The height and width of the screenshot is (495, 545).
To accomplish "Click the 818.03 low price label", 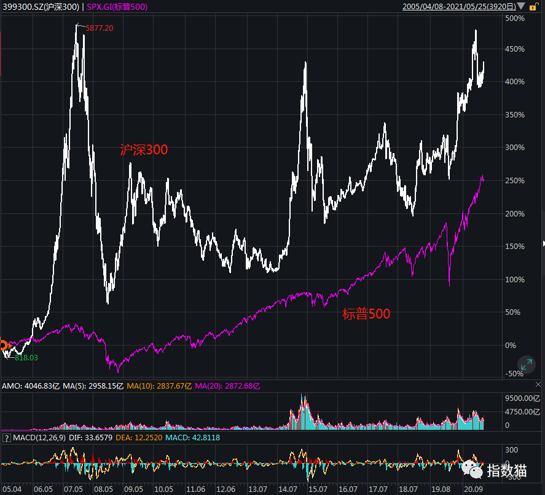I will coord(26,358).
